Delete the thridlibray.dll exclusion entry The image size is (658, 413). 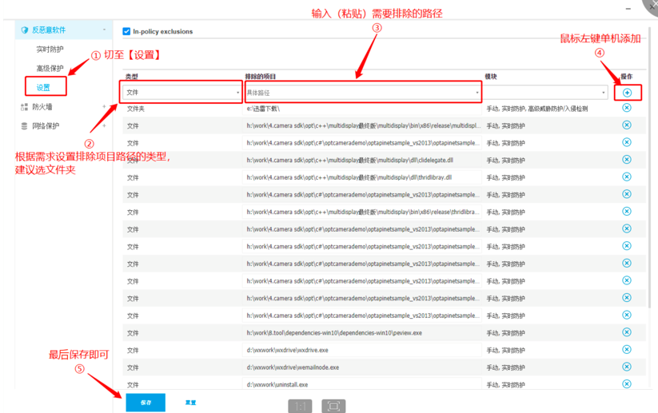pos(627,177)
